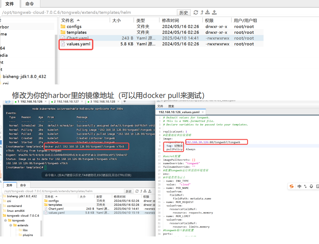Click upload icon in lower file panel
Image resolution: width=319 pixels, height=244 pixels.
150,191
